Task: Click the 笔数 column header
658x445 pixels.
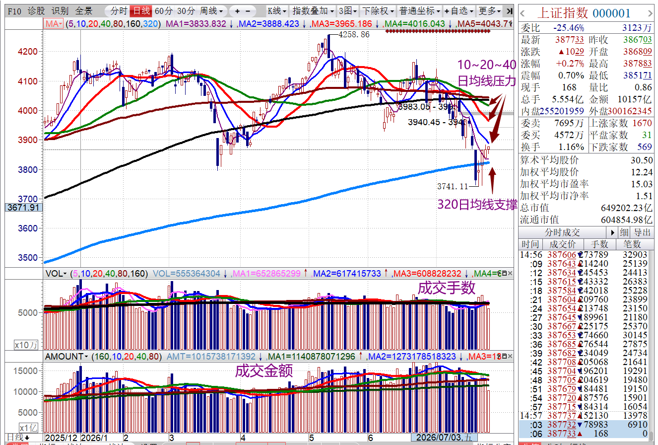Action: pos(635,244)
